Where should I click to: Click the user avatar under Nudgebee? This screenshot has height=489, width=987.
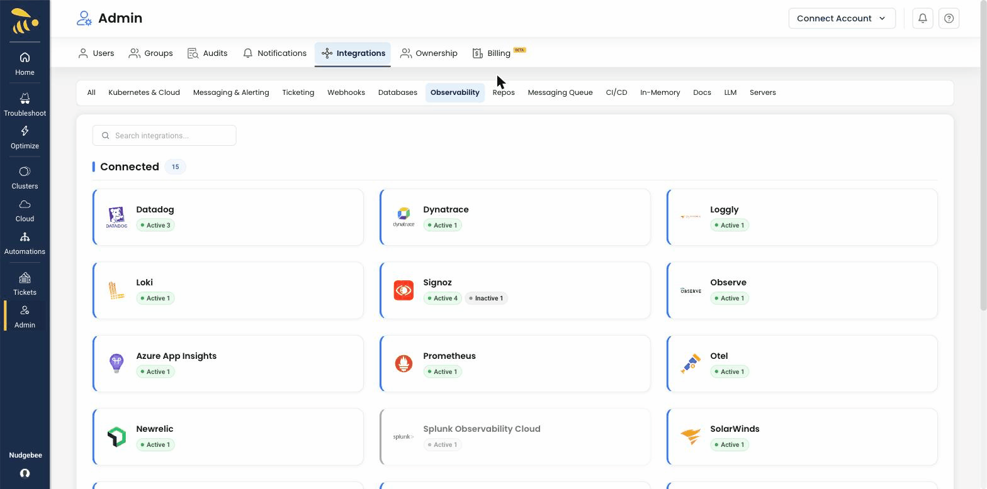(25, 473)
